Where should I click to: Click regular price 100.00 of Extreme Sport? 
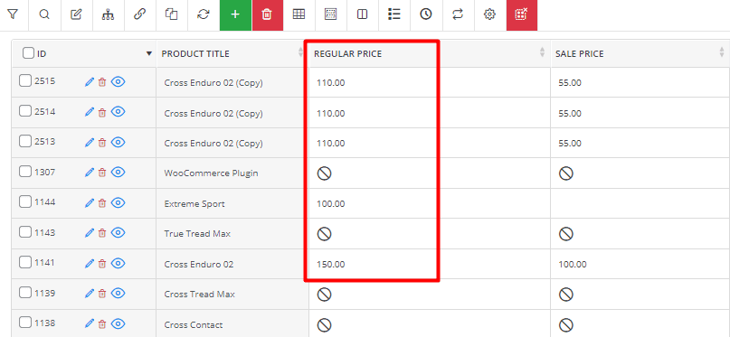[330, 204]
